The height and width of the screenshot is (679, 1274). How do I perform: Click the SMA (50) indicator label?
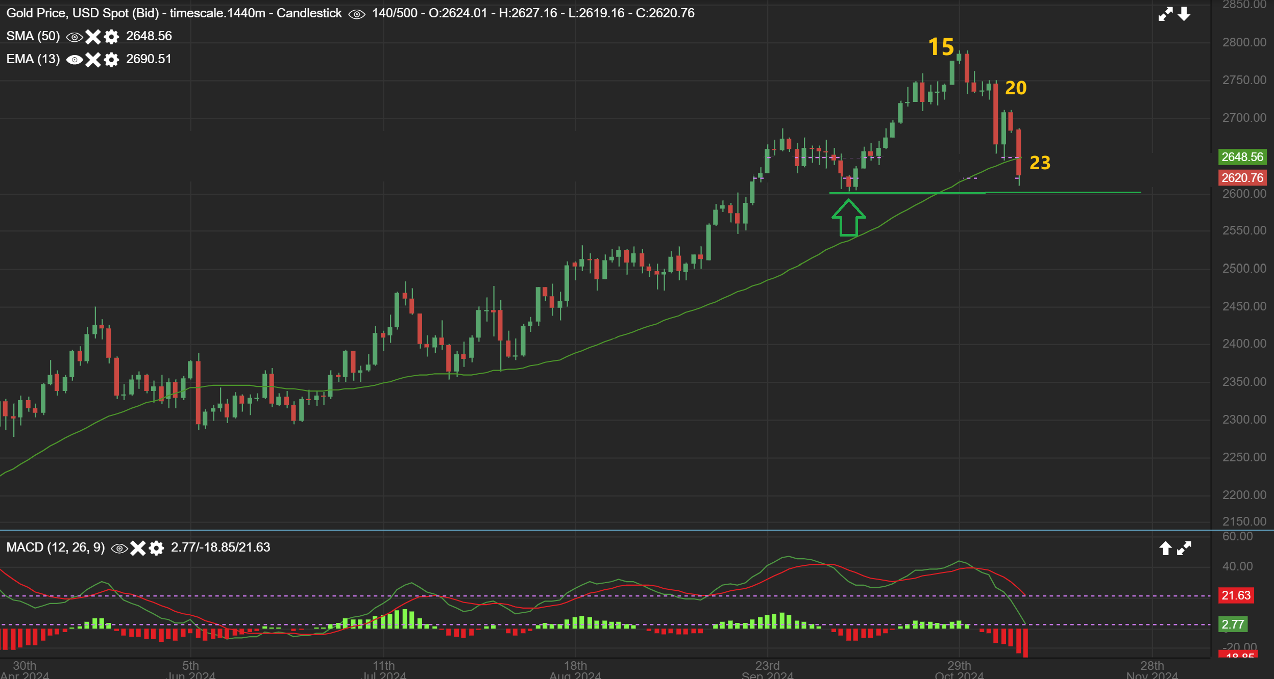pyautogui.click(x=33, y=36)
